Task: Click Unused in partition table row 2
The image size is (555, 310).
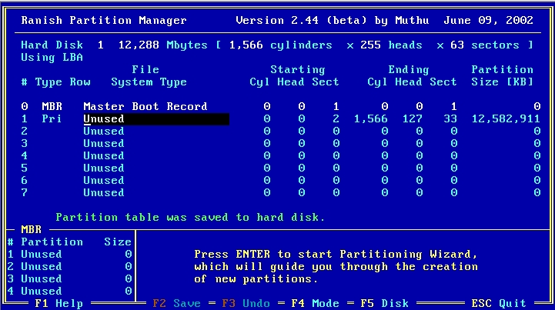Action: point(104,132)
